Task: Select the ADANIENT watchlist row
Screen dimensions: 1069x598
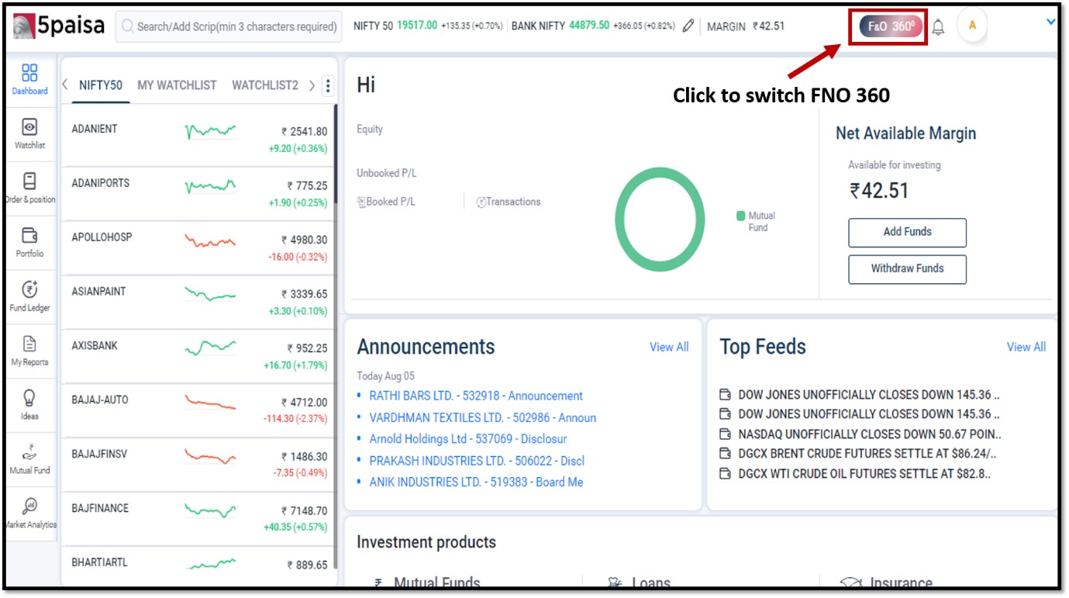Action: (x=198, y=139)
